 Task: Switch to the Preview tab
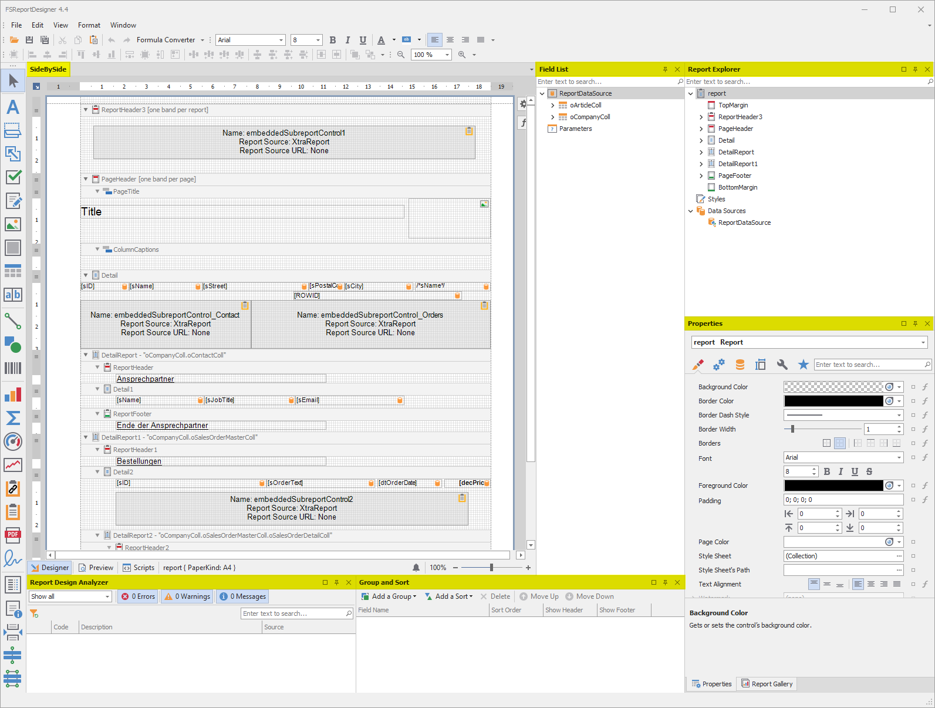[96, 568]
